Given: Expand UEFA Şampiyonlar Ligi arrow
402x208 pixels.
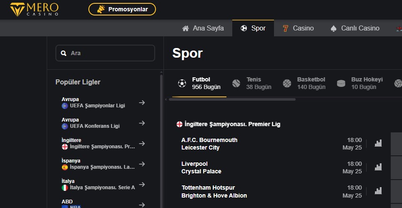Looking at the screenshot, I should 142,102.
